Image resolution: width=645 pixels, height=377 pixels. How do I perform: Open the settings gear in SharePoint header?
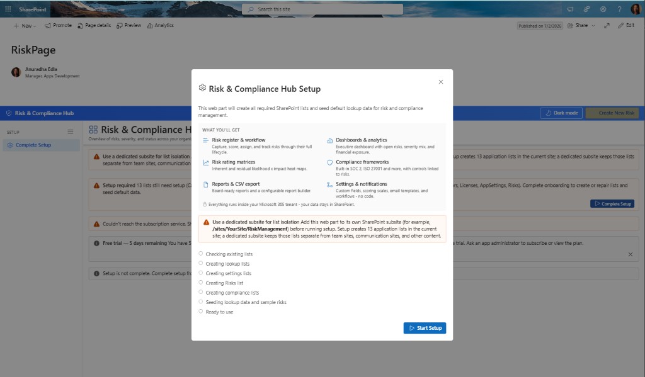point(603,9)
